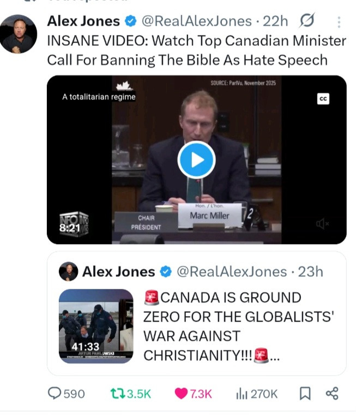Share the post via share icon
This screenshot has height=415, width=356.
pyautogui.click(x=332, y=393)
